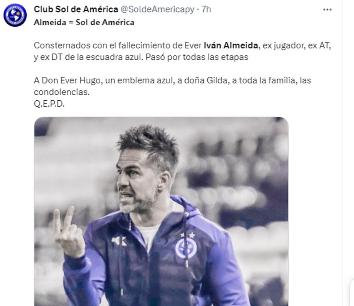Screen dimensions: 354x306
Task: Open the Club Sol de América profile avatar
Action: tap(15, 15)
